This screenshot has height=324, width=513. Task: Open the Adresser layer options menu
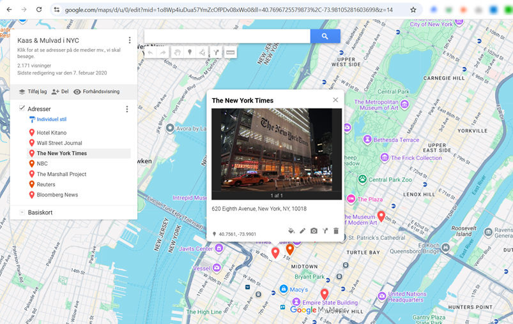coord(127,109)
